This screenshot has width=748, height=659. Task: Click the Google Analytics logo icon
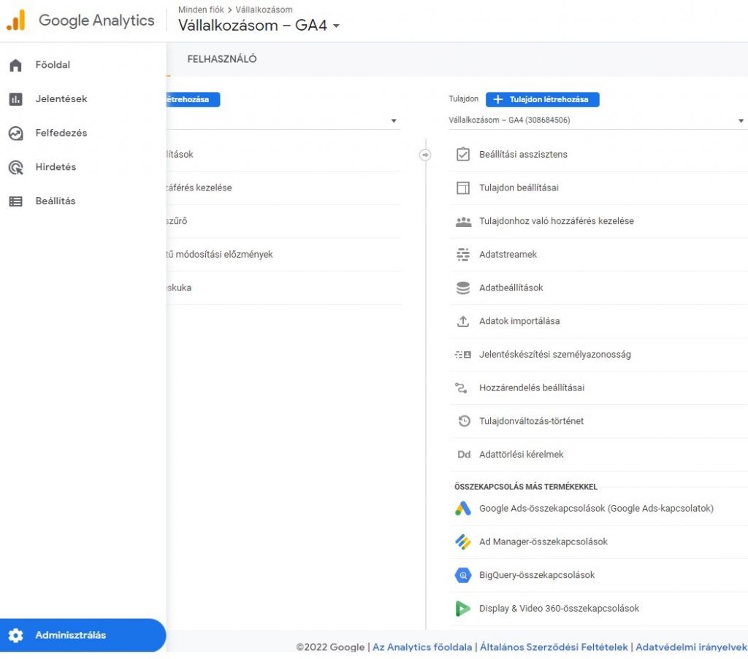click(16, 20)
